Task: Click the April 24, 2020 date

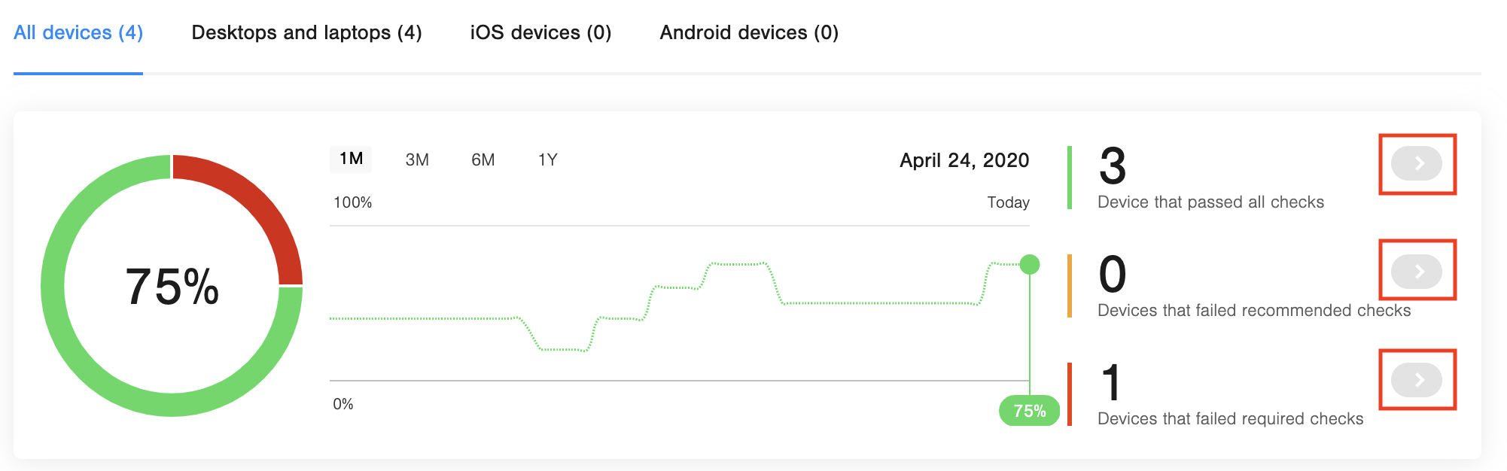Action: coord(964,160)
